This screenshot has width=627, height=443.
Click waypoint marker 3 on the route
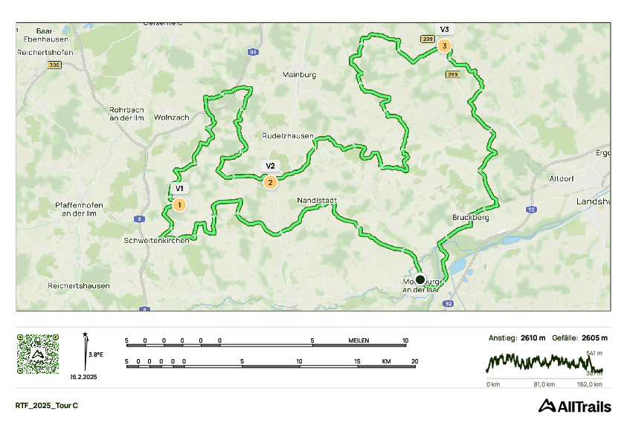coord(444,46)
